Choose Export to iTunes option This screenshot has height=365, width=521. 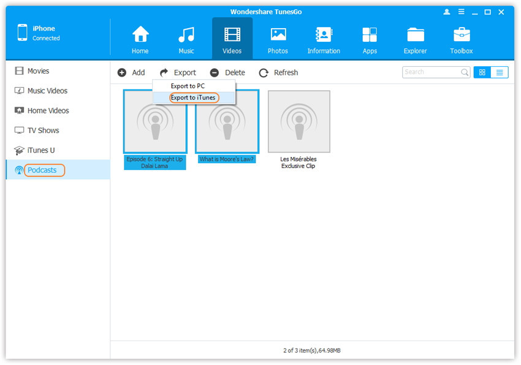[x=193, y=98]
